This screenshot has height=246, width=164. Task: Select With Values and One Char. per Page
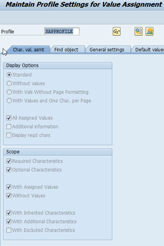click(9, 101)
